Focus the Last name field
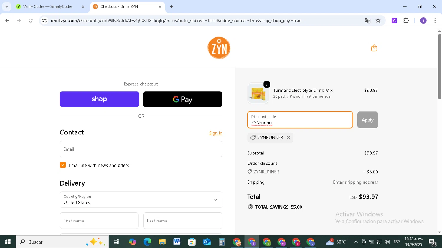Viewport: 442px width, 248px height. 183,221
